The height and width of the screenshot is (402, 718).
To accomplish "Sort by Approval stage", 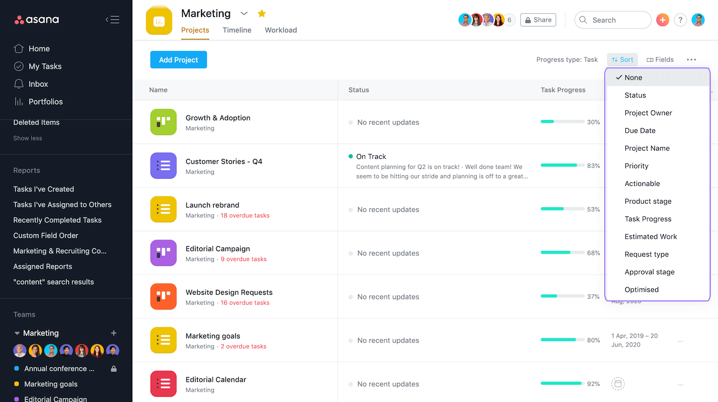I will pyautogui.click(x=657, y=272).
